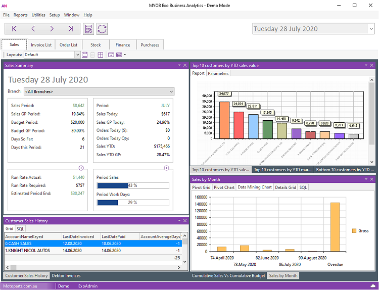Jump to last period button
The width and height of the screenshot is (379, 290).
pyautogui.click(x=70, y=29)
